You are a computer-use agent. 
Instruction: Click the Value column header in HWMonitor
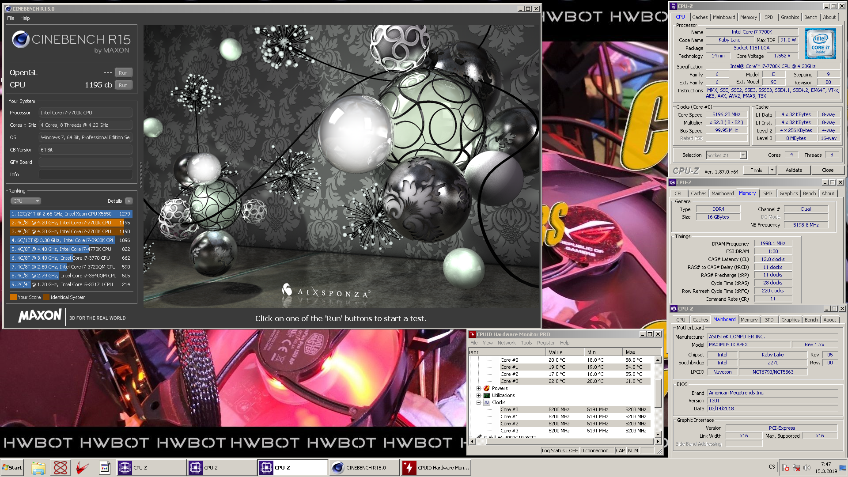point(565,352)
